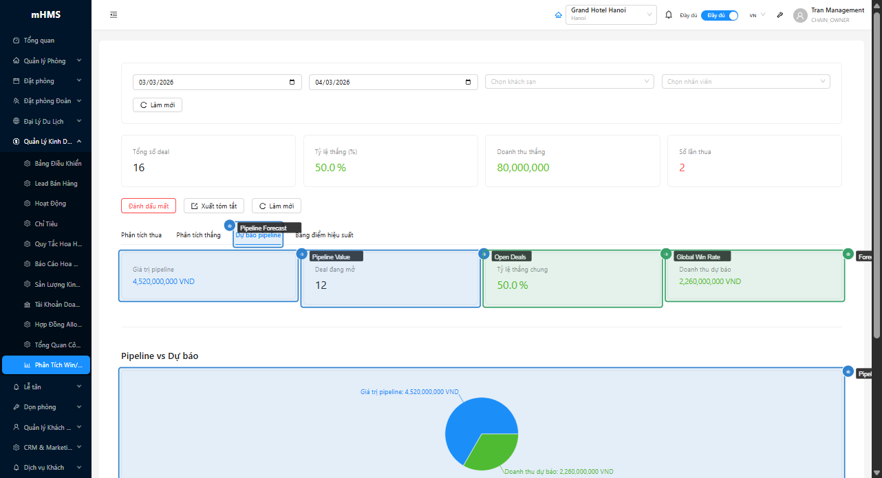Open the calendar icon on the end date
The width and height of the screenshot is (882, 478).
pos(469,81)
